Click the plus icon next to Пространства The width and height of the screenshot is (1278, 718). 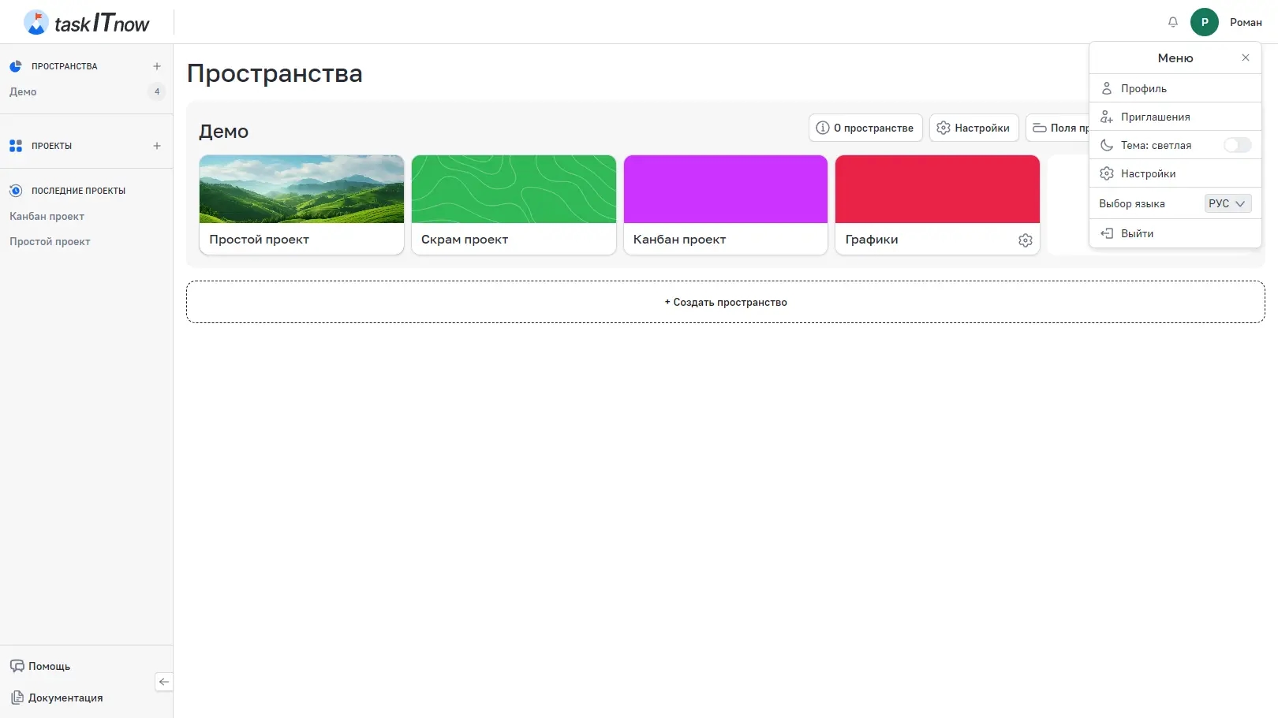tap(157, 66)
